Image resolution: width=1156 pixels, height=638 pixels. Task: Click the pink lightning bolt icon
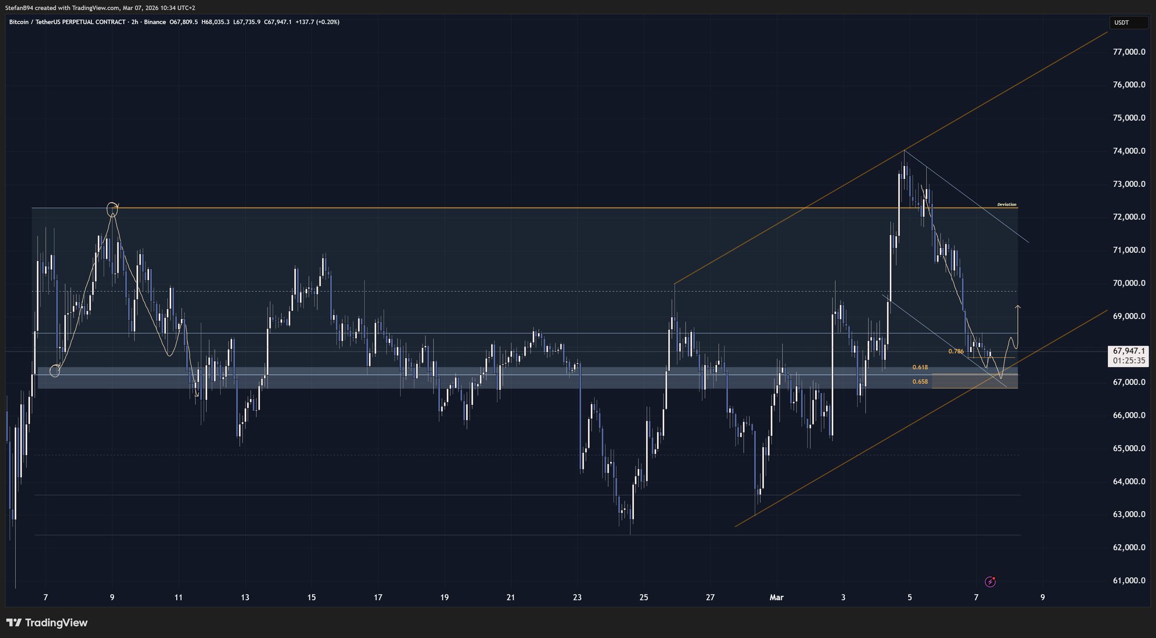click(x=990, y=582)
